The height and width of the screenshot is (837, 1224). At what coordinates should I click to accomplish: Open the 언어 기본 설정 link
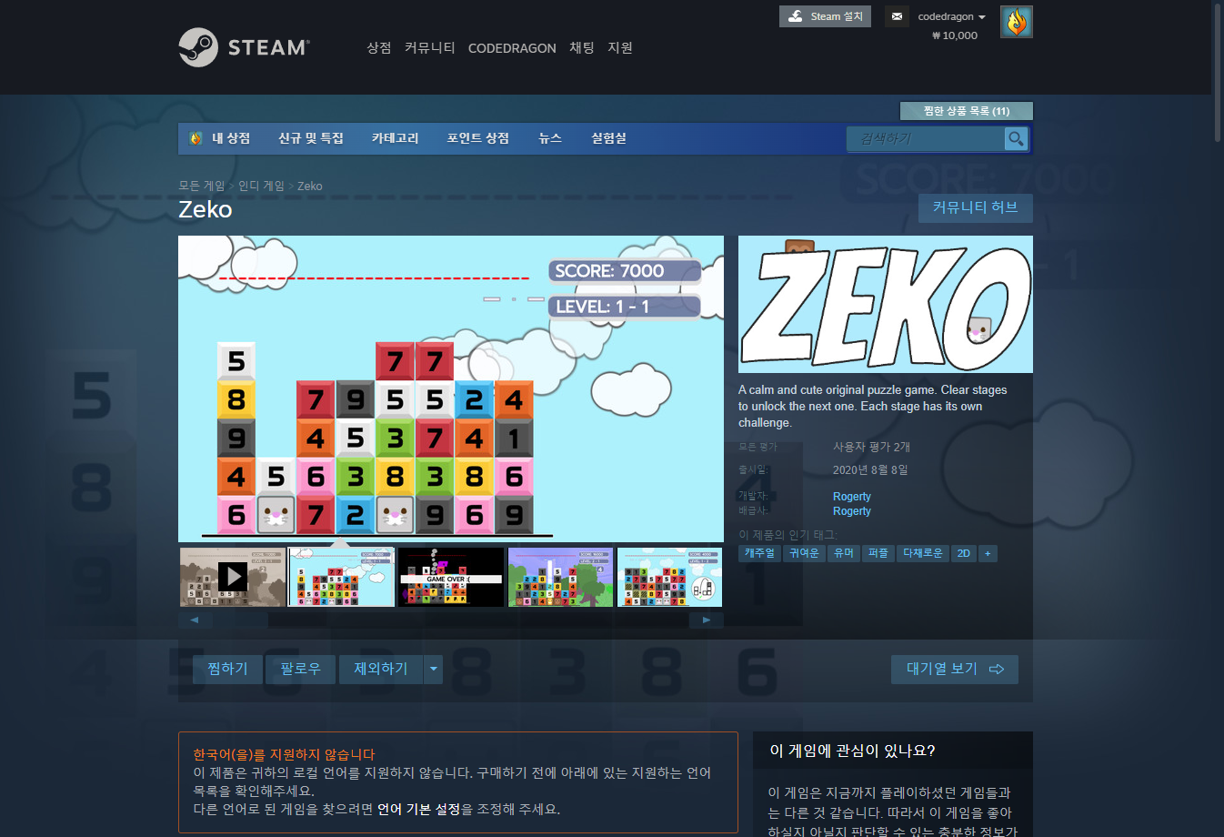(419, 809)
